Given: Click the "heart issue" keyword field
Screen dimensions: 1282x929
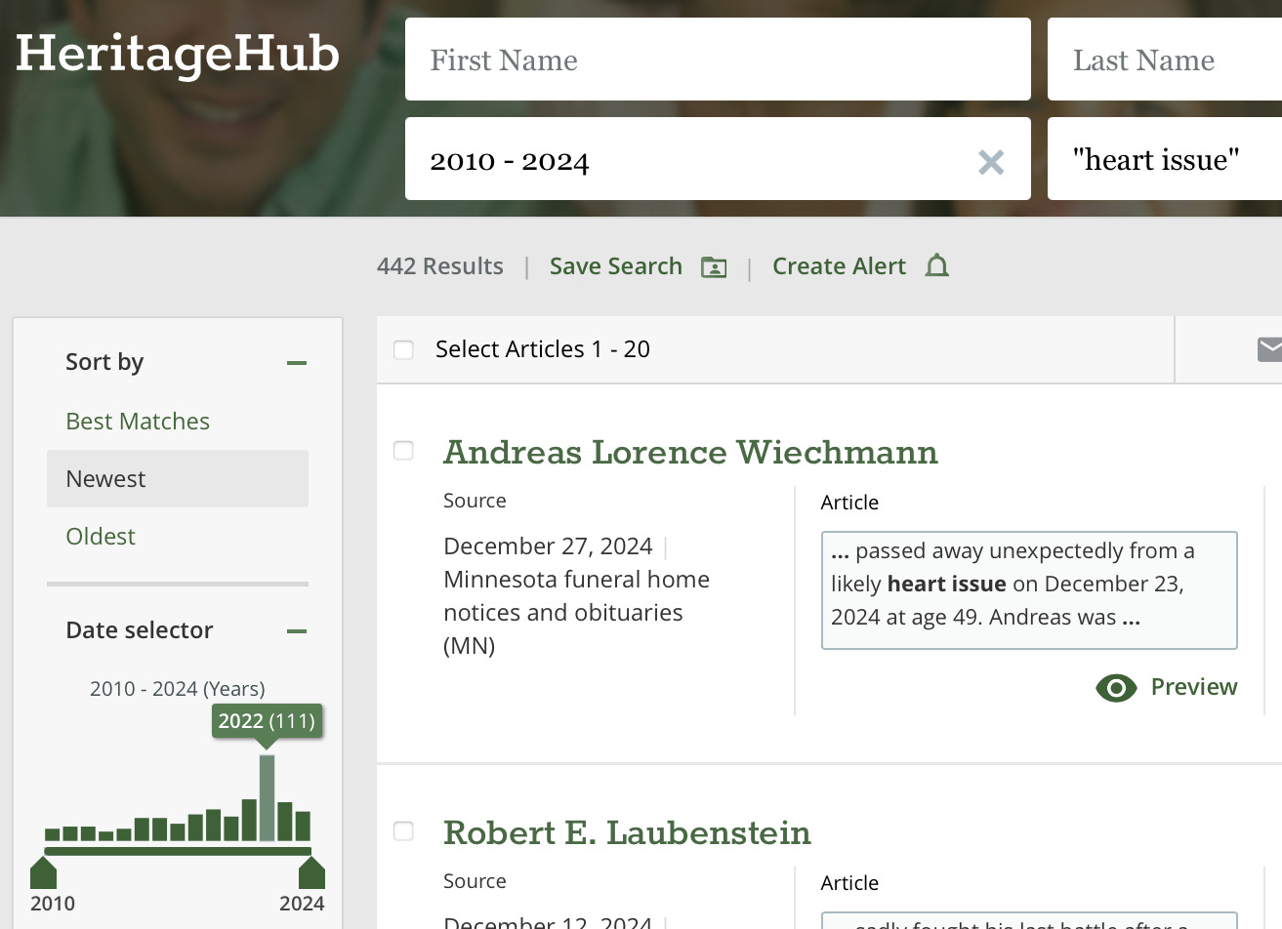Looking at the screenshot, I should [x=1165, y=159].
